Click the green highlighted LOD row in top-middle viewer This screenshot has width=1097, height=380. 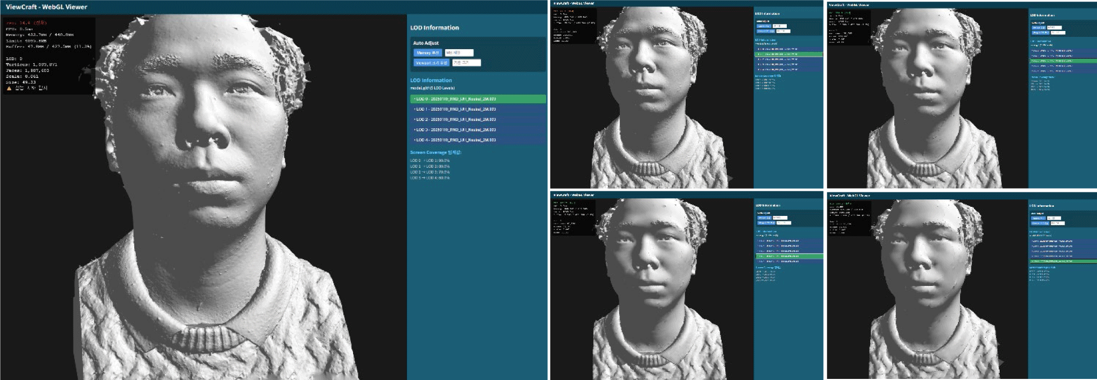[788, 54]
